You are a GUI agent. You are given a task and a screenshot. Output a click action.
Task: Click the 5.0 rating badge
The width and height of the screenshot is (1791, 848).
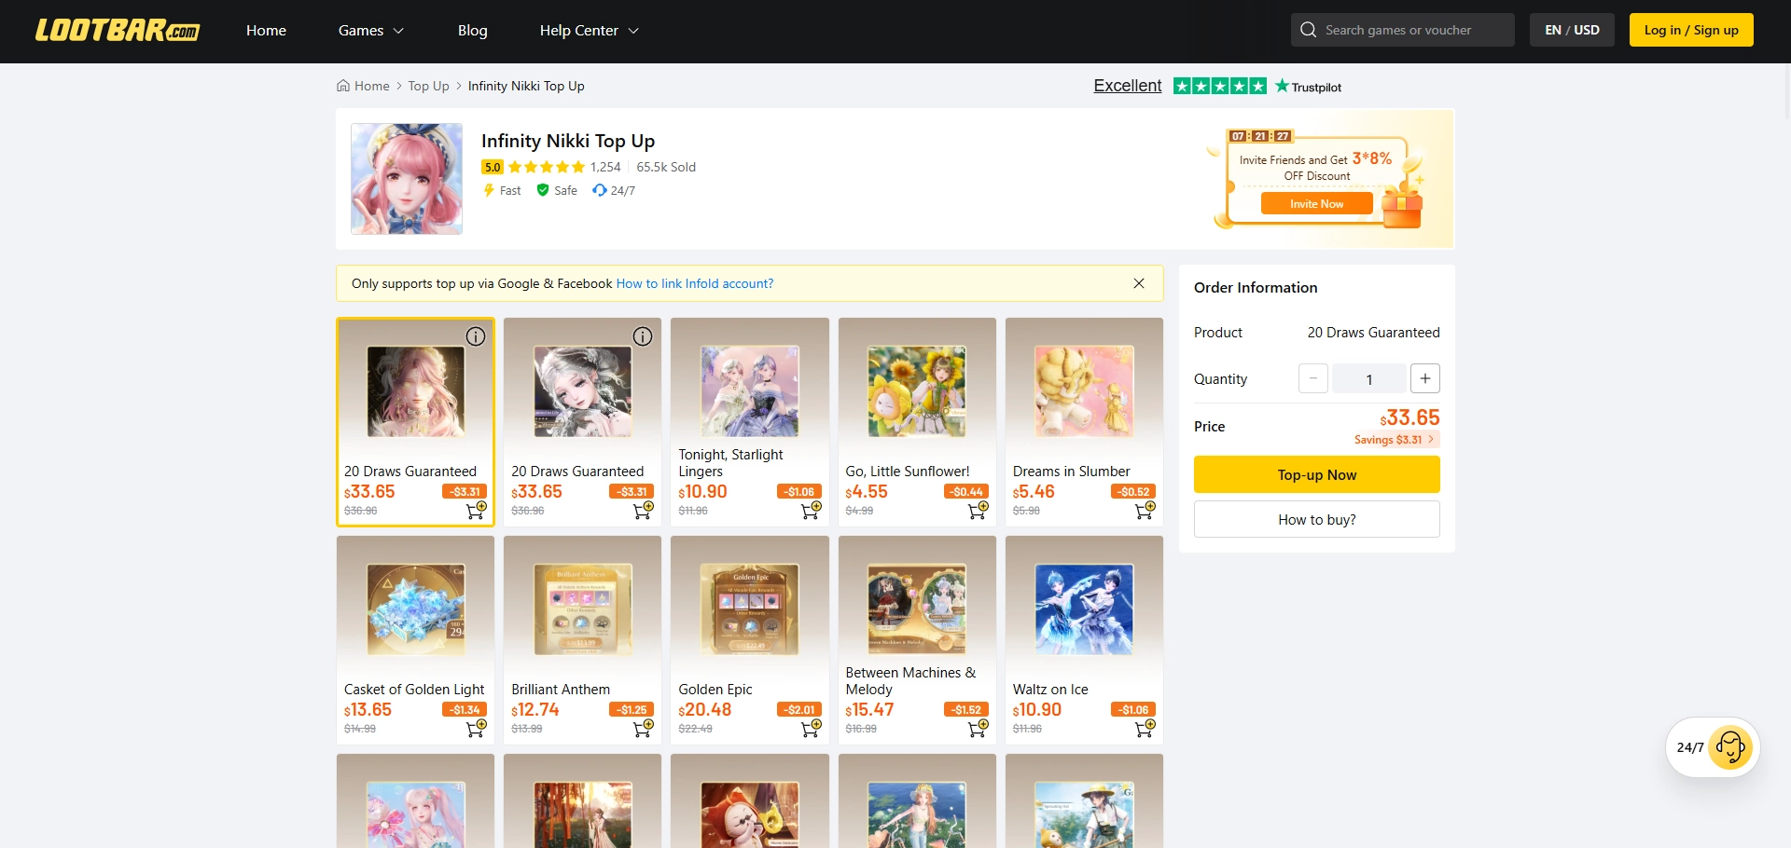tap(493, 167)
